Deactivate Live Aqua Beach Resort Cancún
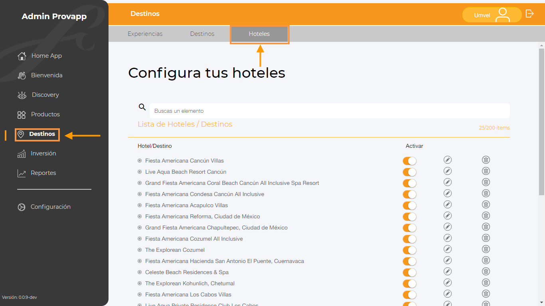This screenshot has height=306, width=545. coord(409,172)
